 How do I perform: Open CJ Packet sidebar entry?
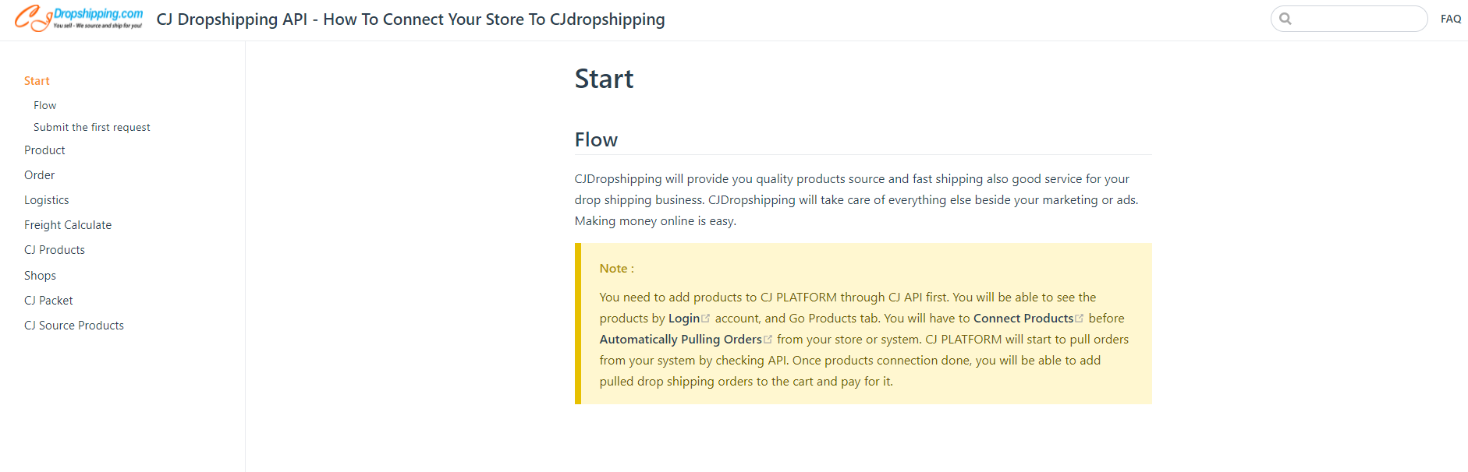click(48, 301)
